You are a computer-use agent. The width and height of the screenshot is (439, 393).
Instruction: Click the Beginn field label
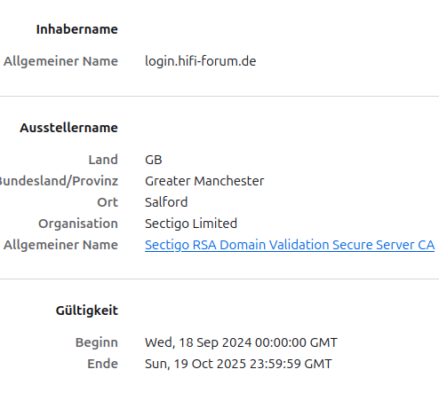coord(97,342)
